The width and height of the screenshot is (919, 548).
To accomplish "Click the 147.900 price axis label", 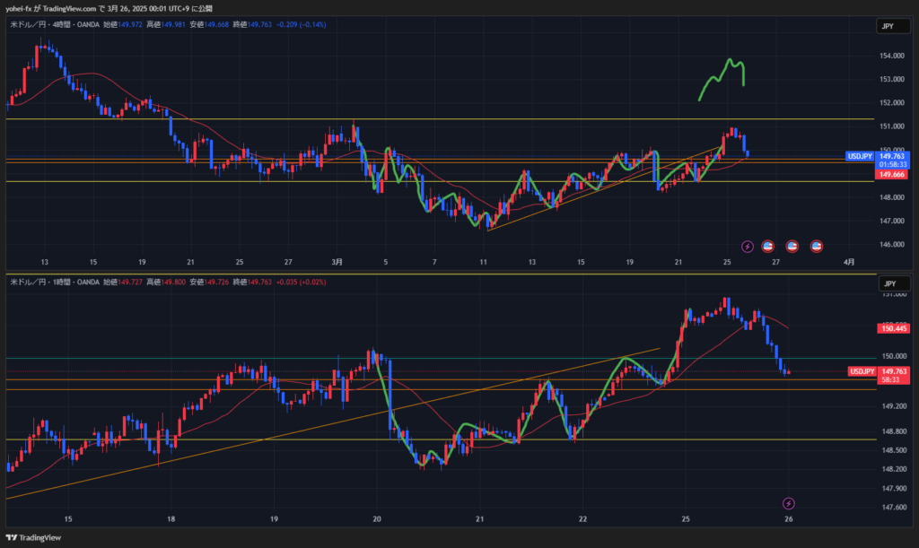I will pyautogui.click(x=894, y=488).
